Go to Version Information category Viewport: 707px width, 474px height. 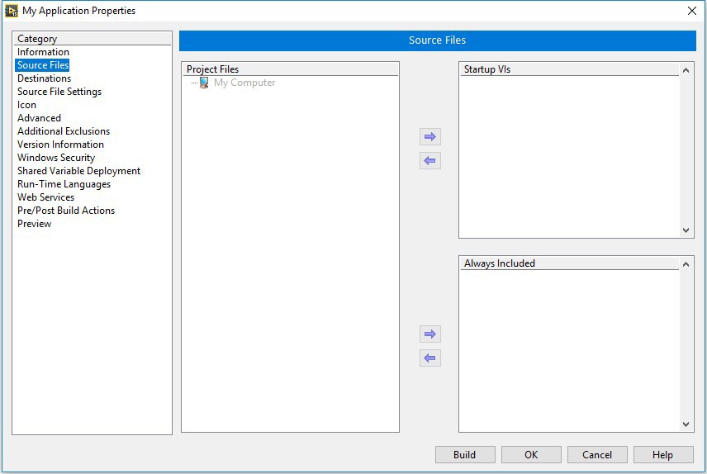coord(60,145)
